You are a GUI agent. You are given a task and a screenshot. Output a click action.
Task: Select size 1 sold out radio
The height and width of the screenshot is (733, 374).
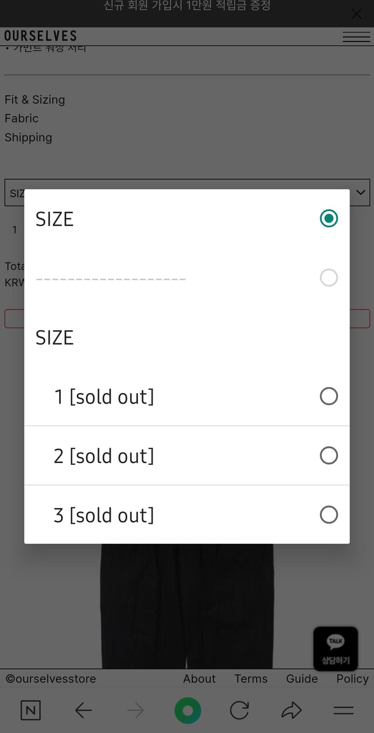[x=329, y=396]
